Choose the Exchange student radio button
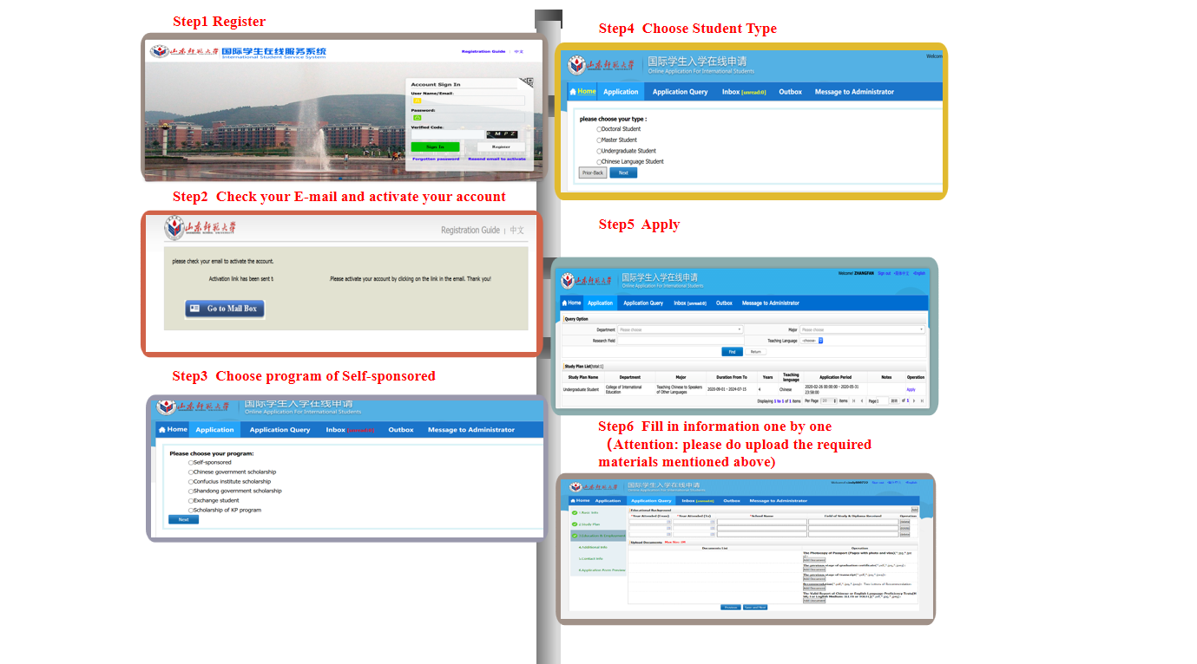 (191, 501)
